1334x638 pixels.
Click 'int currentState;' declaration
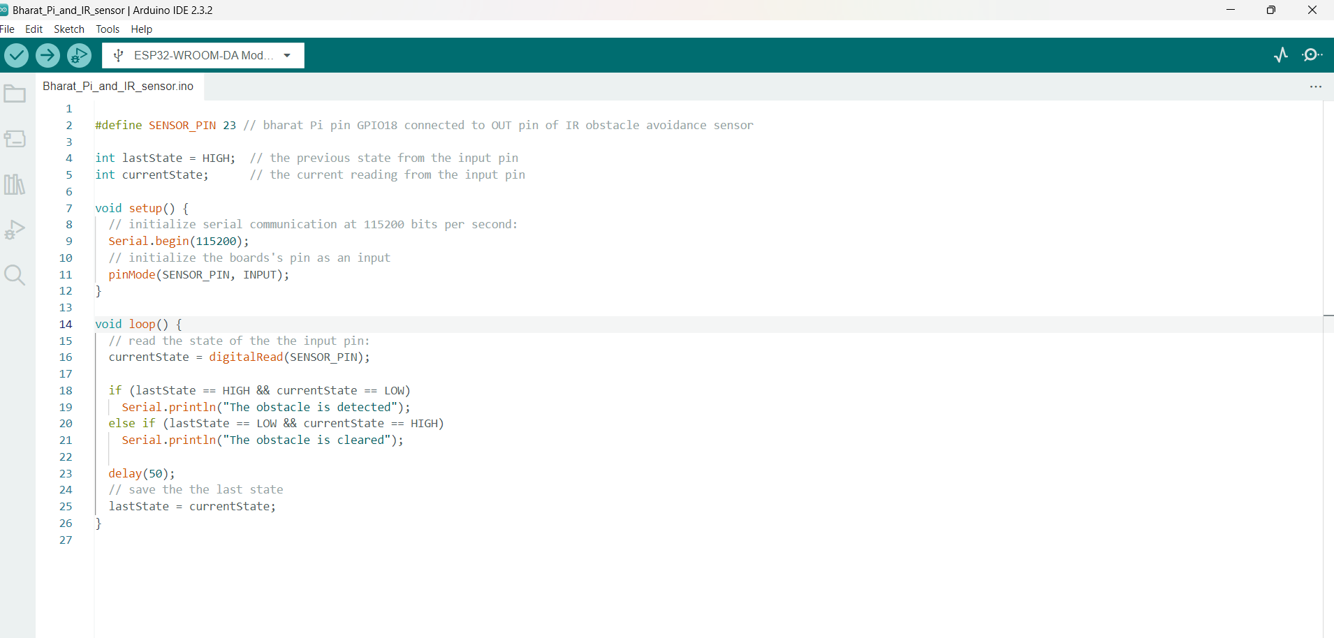pyautogui.click(x=152, y=175)
